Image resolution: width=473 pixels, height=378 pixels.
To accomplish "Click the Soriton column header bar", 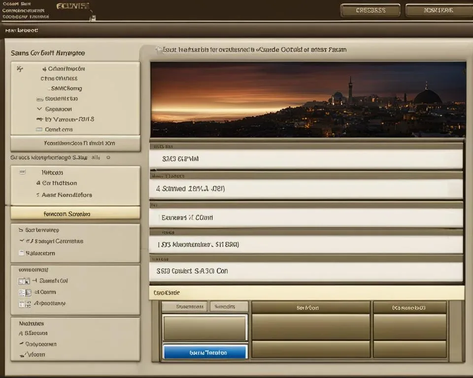I will point(310,308).
